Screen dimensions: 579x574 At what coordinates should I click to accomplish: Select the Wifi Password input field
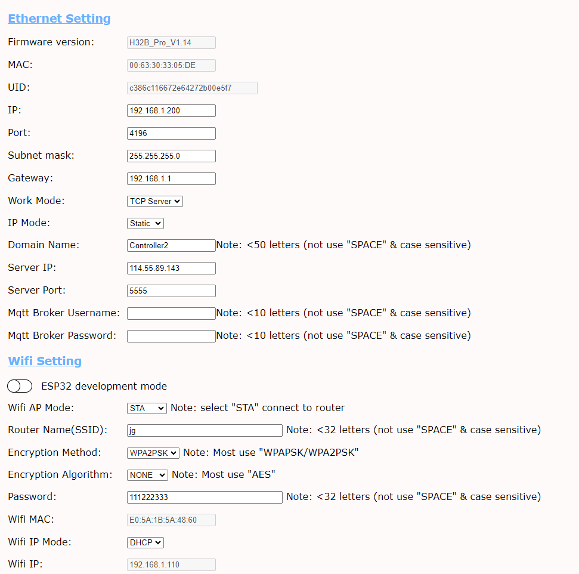(205, 498)
